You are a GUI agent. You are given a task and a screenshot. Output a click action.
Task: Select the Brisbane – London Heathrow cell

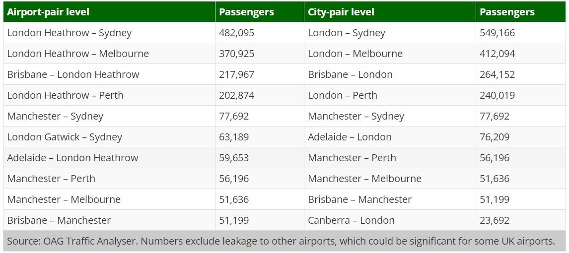(73, 74)
